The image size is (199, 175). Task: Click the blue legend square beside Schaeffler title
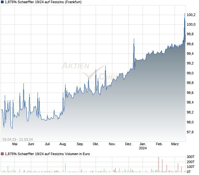coord(2,2)
